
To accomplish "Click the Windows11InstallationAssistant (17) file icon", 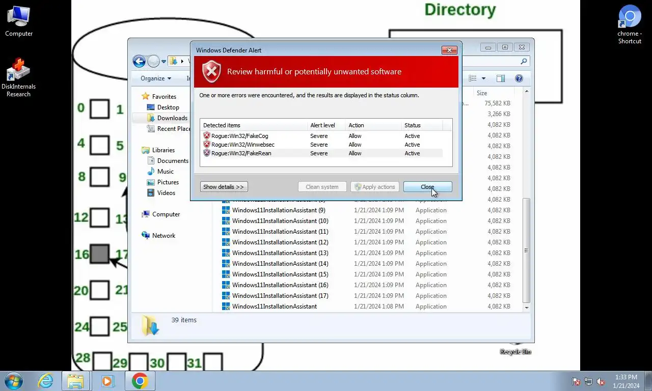I will click(226, 296).
